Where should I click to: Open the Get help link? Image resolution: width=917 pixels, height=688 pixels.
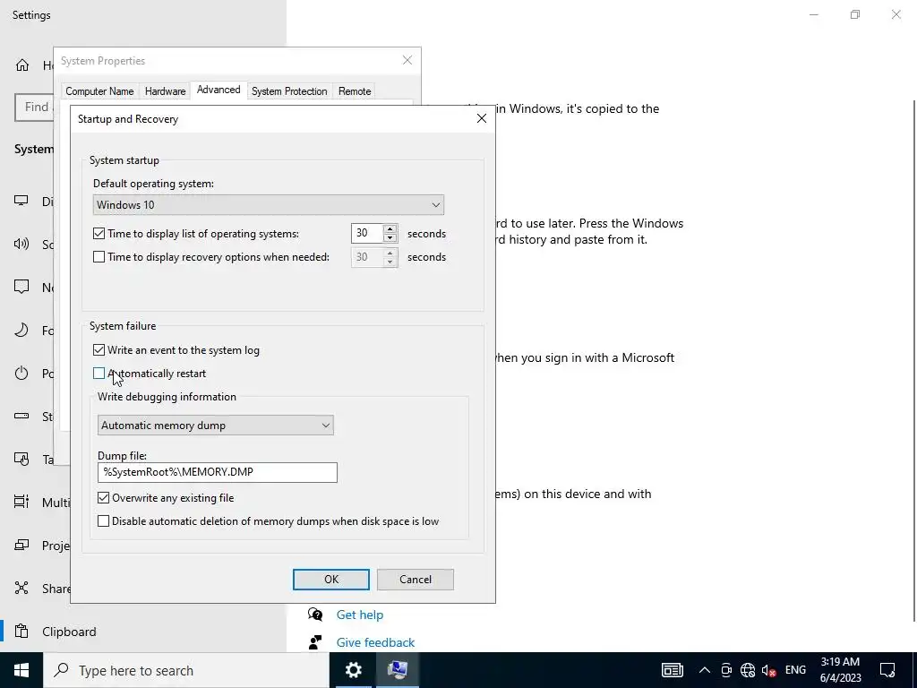click(360, 615)
